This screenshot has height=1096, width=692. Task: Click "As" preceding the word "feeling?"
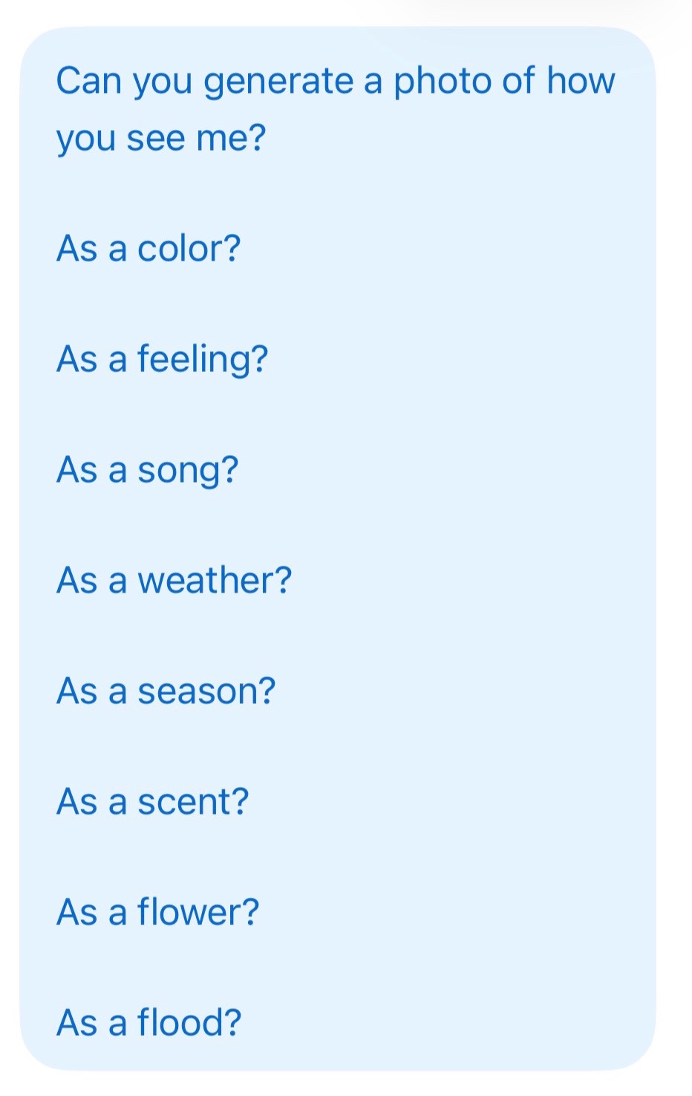coord(77,359)
